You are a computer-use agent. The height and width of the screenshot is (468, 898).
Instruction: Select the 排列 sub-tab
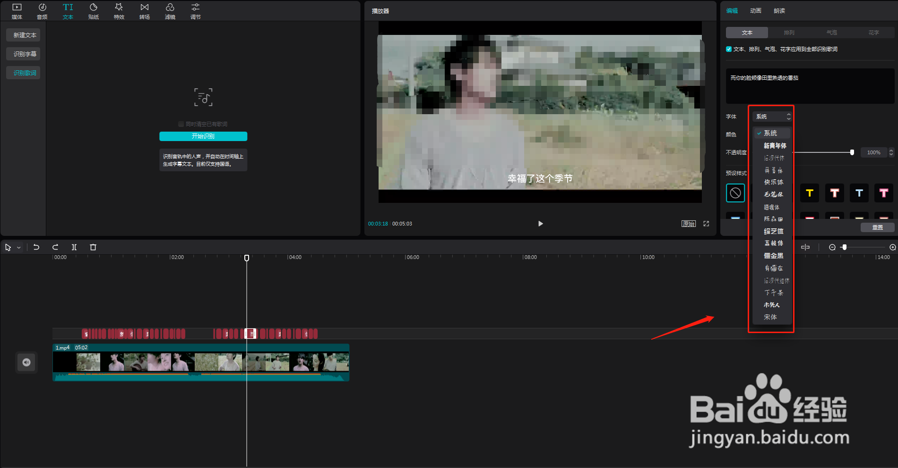pyautogui.click(x=789, y=33)
